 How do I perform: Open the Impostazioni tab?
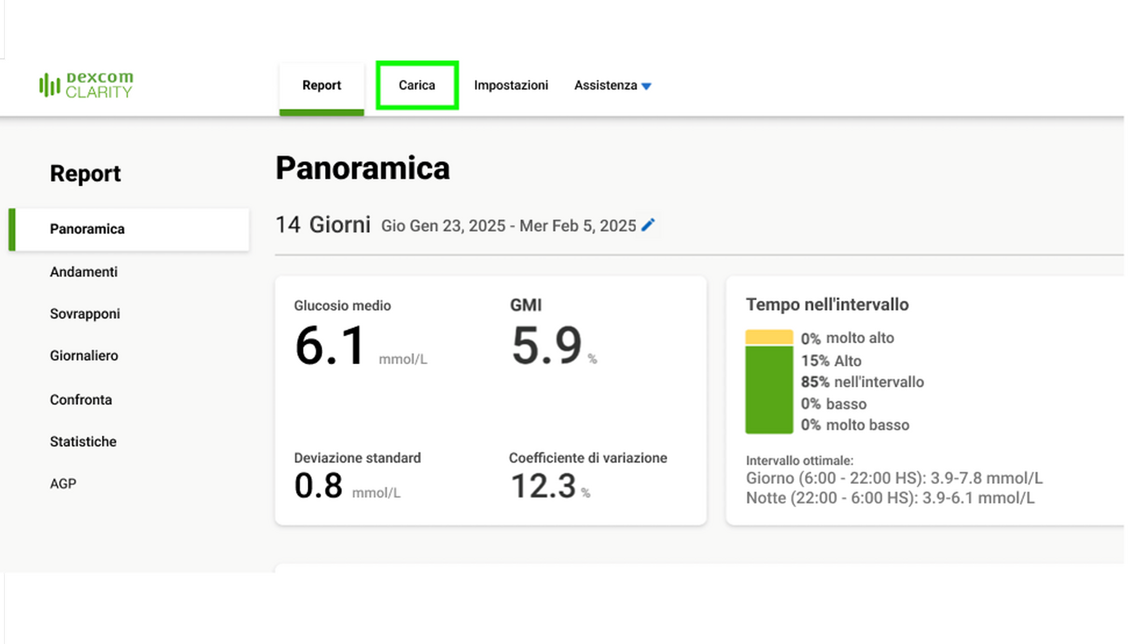point(511,86)
